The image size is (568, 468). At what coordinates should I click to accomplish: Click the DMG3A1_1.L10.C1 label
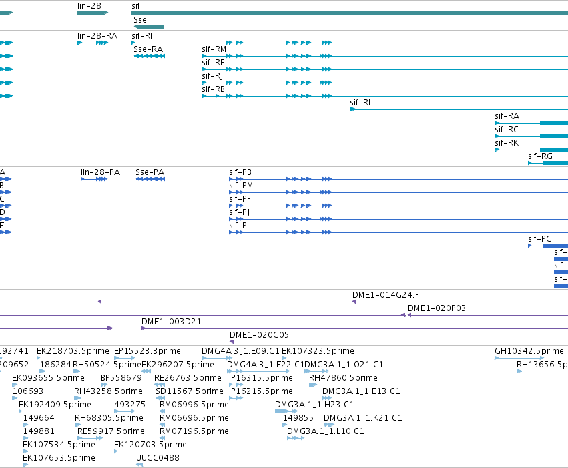tap(325, 432)
